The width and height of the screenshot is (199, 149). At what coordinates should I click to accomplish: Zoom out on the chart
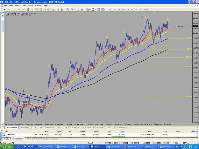tap(72, 10)
